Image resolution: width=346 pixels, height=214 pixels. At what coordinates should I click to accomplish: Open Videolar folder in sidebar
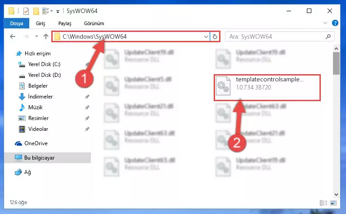[x=38, y=129]
